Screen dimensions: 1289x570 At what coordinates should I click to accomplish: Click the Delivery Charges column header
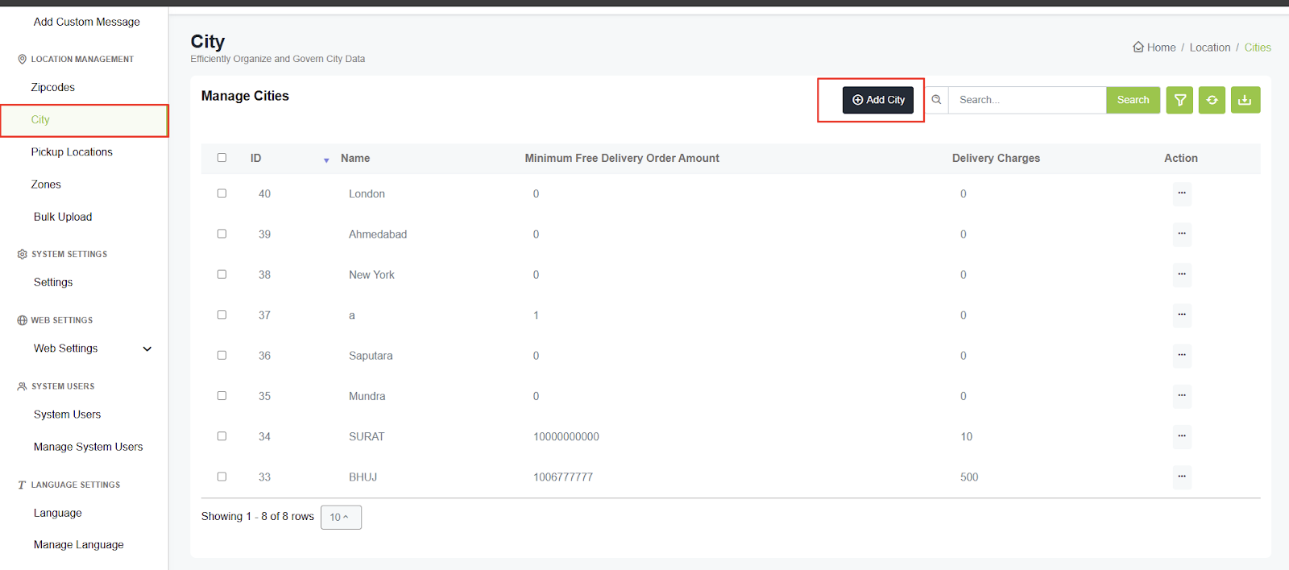click(x=996, y=158)
